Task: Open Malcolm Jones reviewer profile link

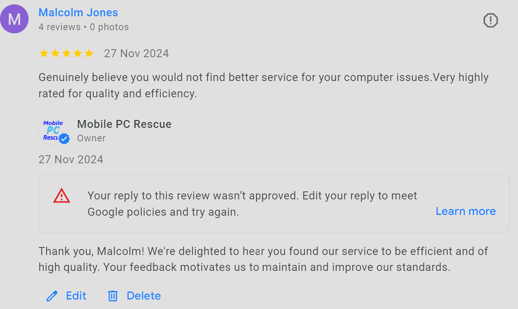Action: pos(78,13)
